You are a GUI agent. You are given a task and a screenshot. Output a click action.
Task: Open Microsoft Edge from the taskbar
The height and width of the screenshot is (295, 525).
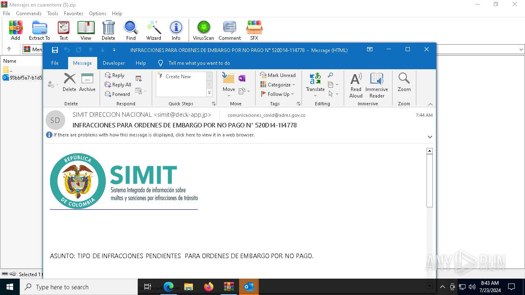(169, 287)
